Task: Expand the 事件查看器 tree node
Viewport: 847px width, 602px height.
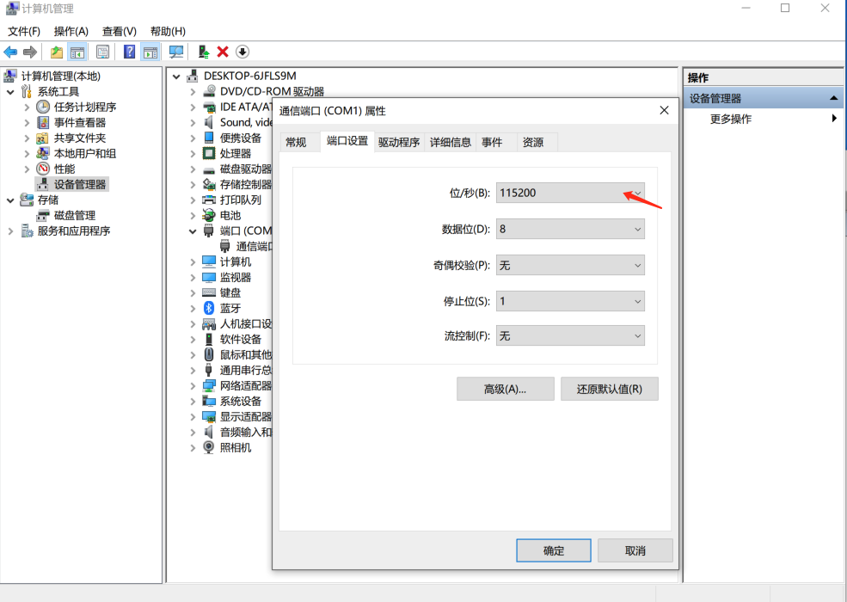Action: coord(27,123)
